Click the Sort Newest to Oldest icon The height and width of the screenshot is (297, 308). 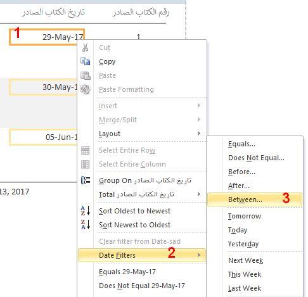click(86, 225)
